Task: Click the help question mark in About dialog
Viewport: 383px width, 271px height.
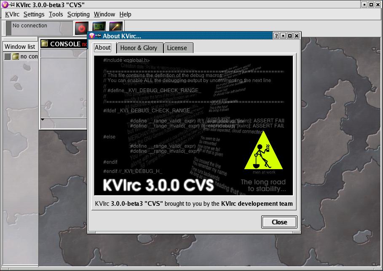Action: pyautogui.click(x=276, y=36)
